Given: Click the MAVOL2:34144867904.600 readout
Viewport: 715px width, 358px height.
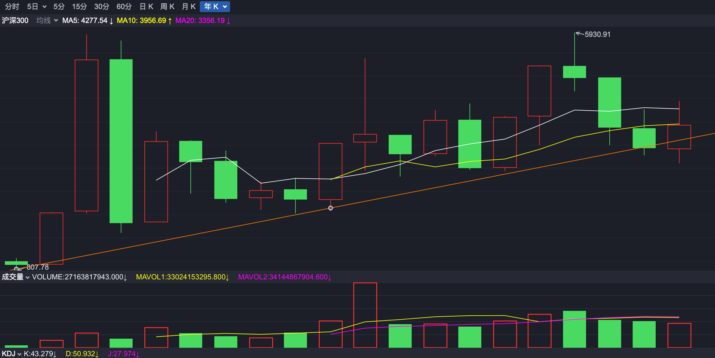Looking at the screenshot, I should 285,277.
